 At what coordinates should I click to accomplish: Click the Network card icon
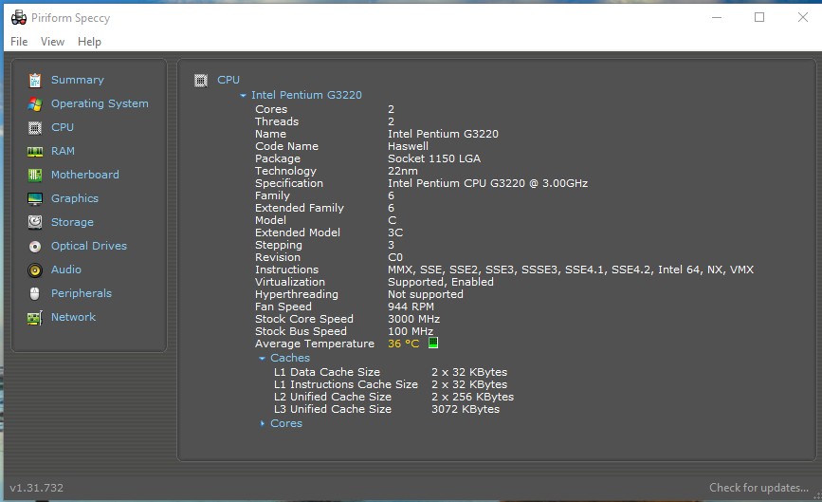coord(35,318)
